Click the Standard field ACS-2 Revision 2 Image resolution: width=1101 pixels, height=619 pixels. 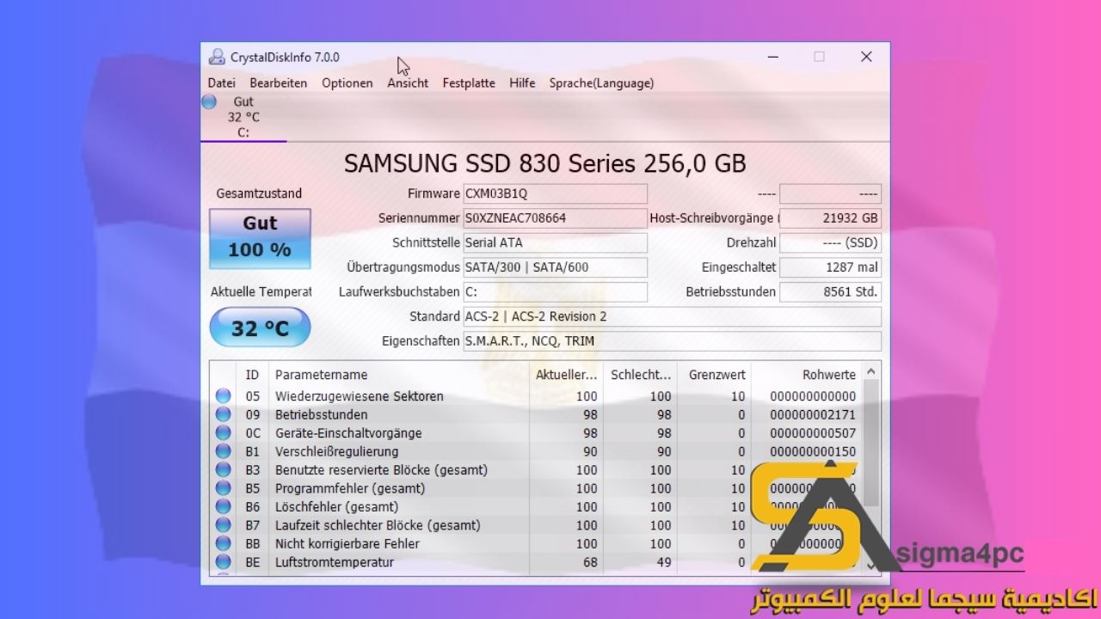(x=672, y=316)
